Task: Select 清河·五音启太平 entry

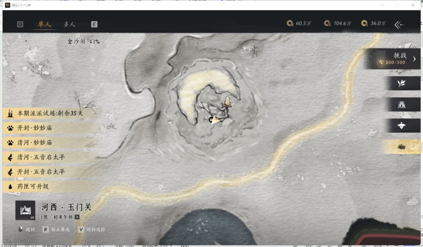Action: pyautogui.click(x=50, y=157)
